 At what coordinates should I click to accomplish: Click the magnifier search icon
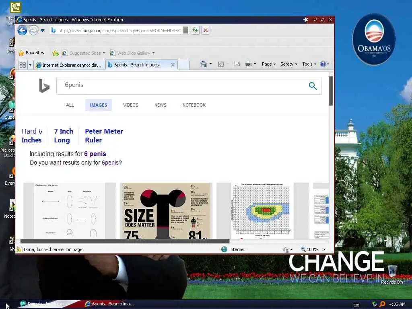pyautogui.click(x=313, y=86)
